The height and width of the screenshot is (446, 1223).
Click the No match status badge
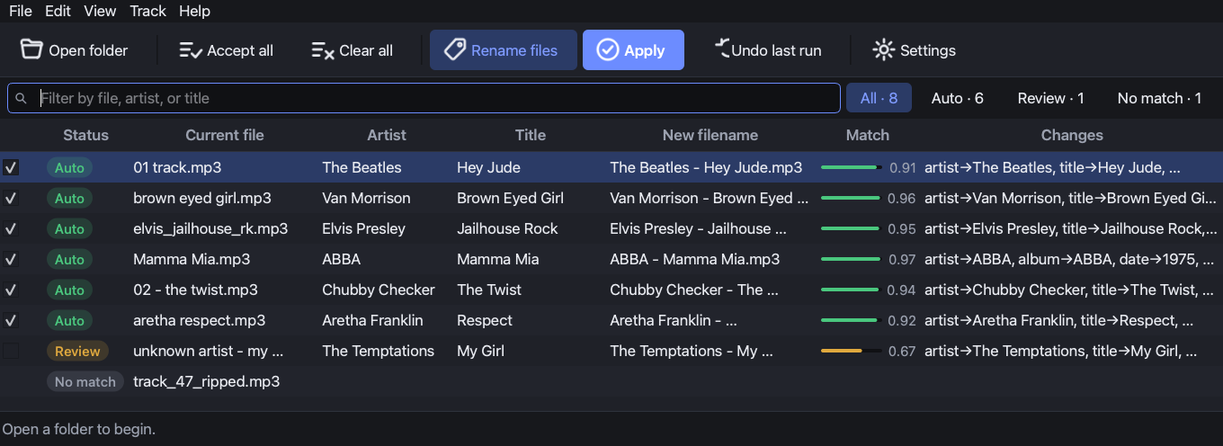[x=85, y=381]
